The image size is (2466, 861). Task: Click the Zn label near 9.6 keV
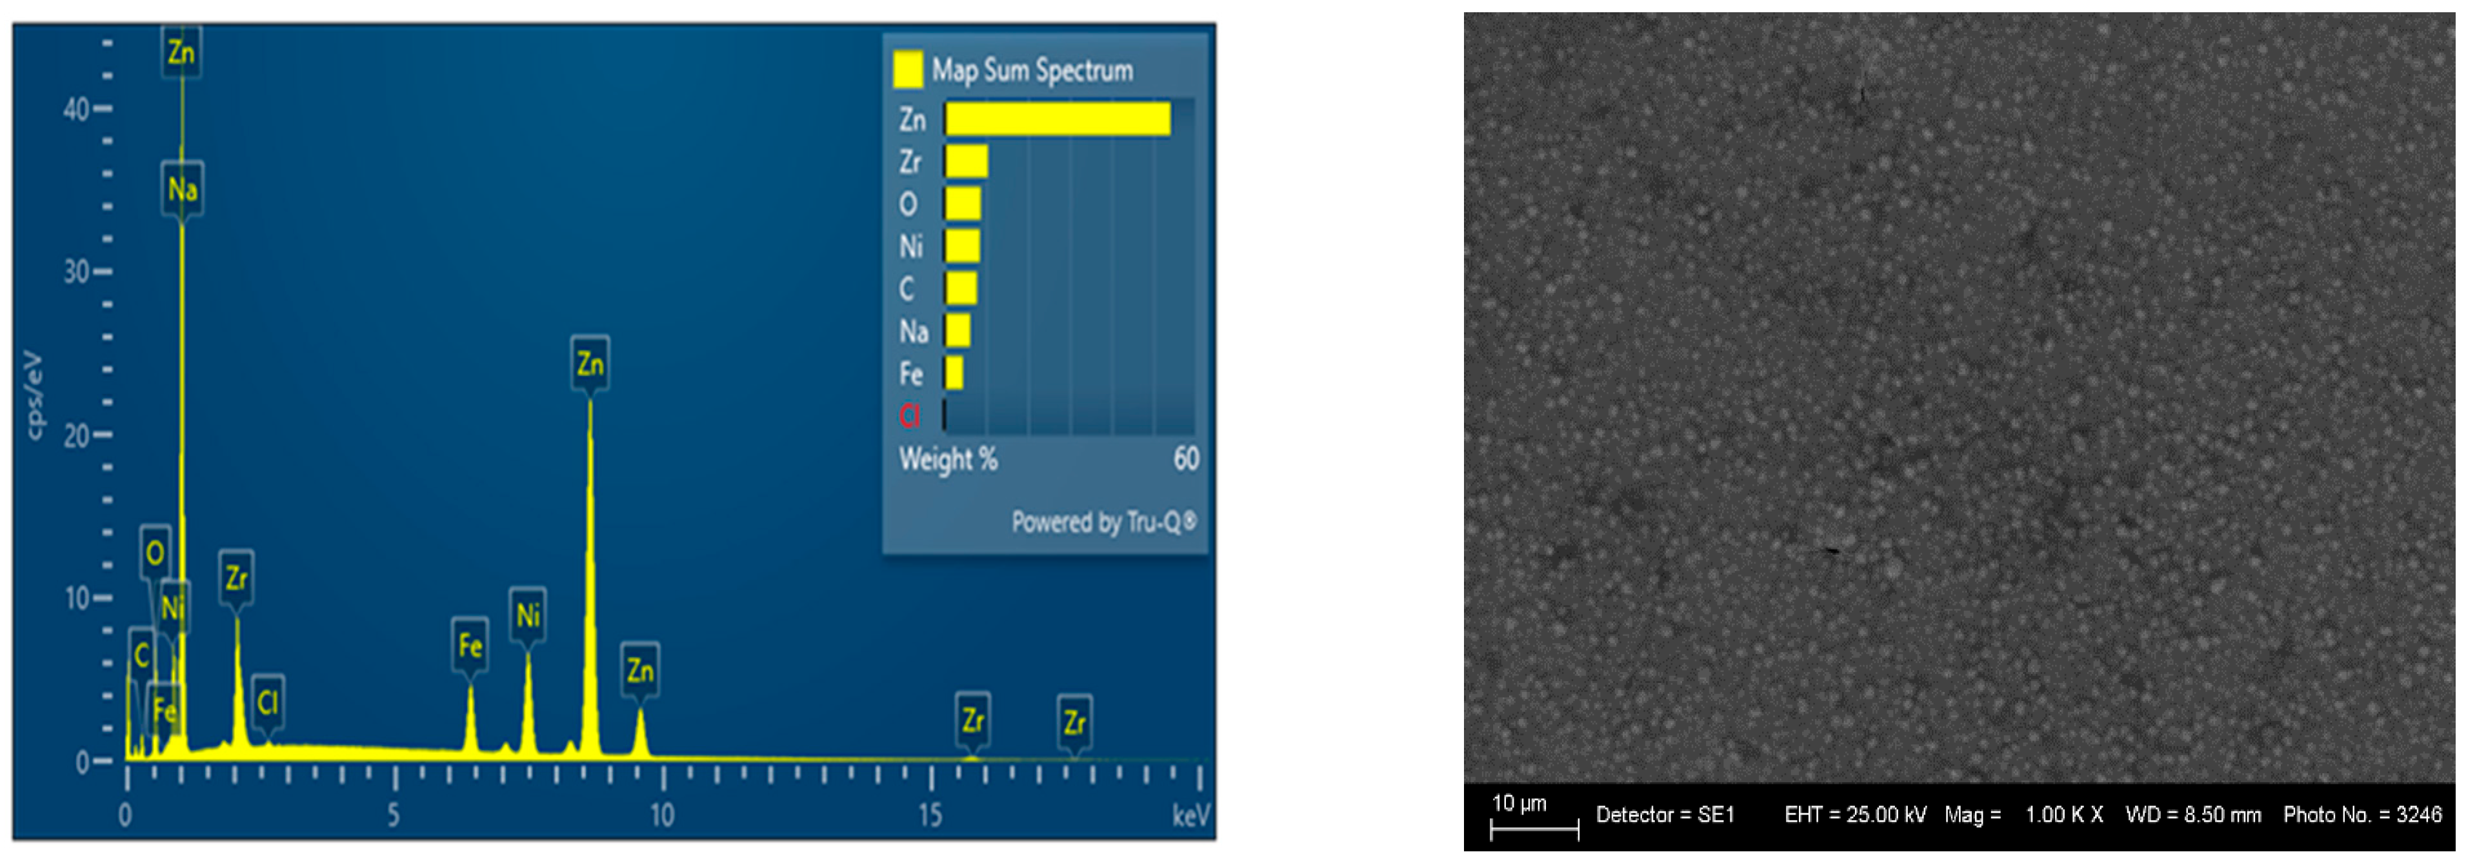click(x=639, y=671)
